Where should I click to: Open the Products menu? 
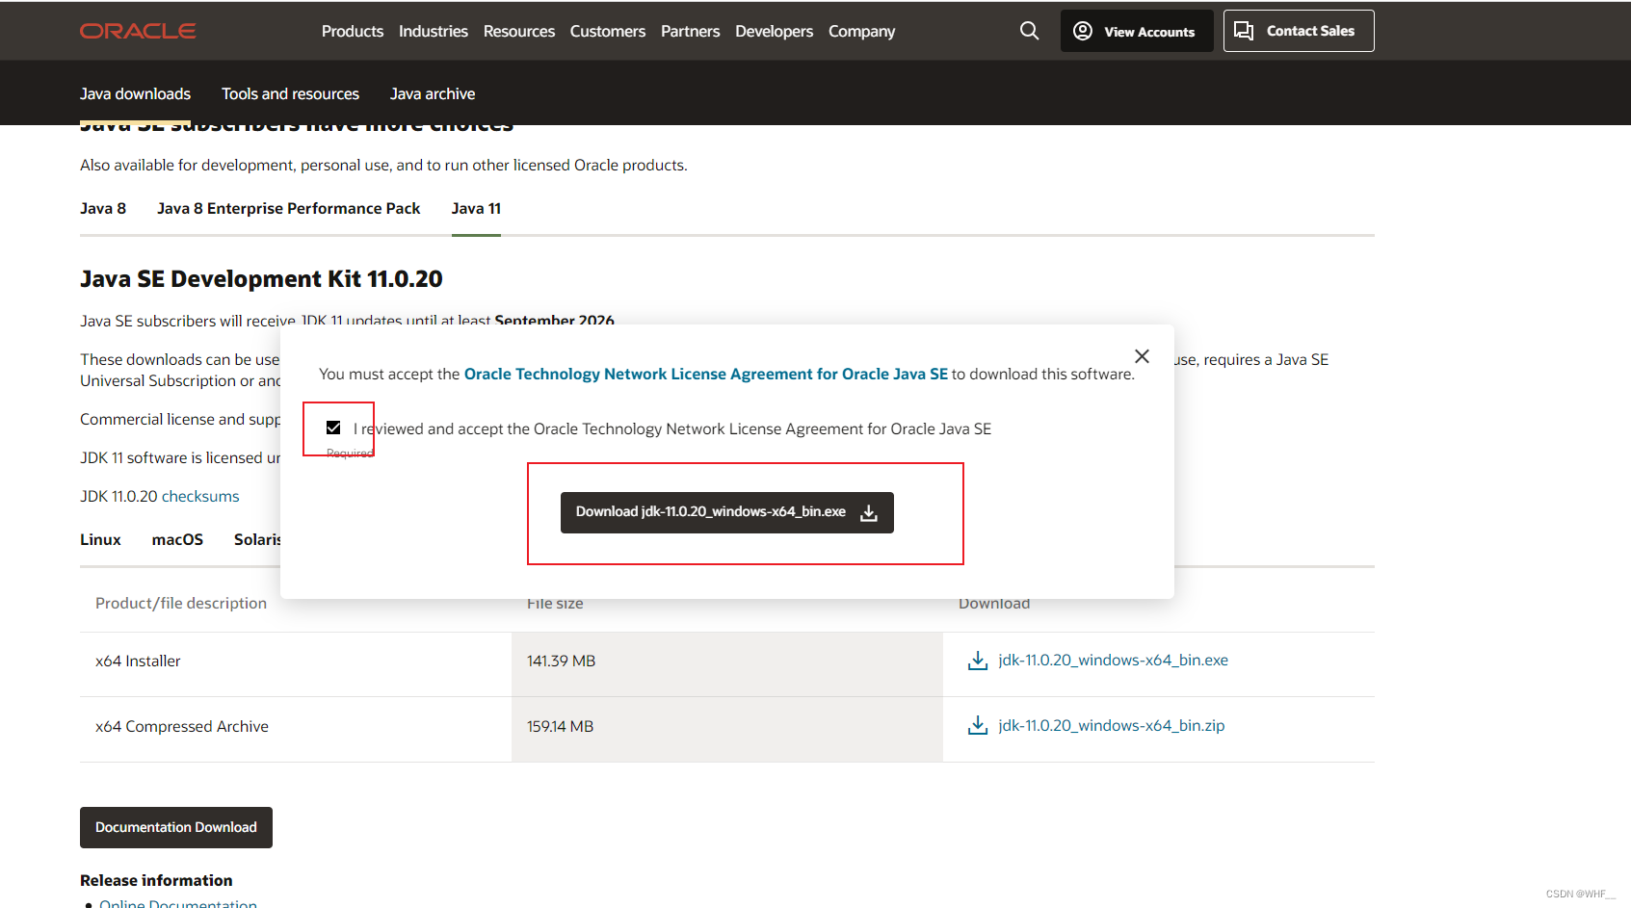(353, 32)
